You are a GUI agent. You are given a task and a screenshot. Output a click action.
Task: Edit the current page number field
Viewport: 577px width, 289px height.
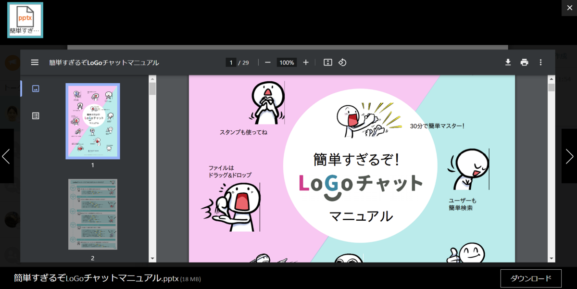tap(231, 63)
